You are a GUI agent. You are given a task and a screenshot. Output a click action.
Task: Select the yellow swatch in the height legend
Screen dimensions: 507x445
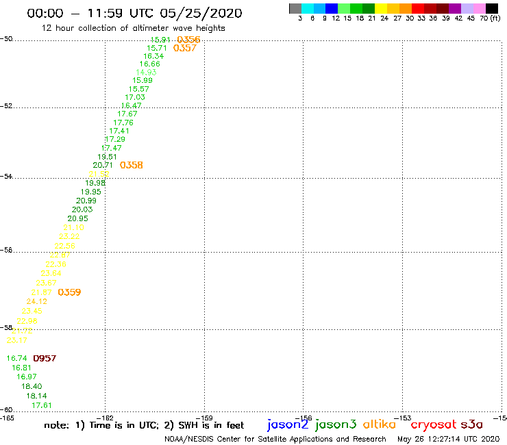[381, 9]
